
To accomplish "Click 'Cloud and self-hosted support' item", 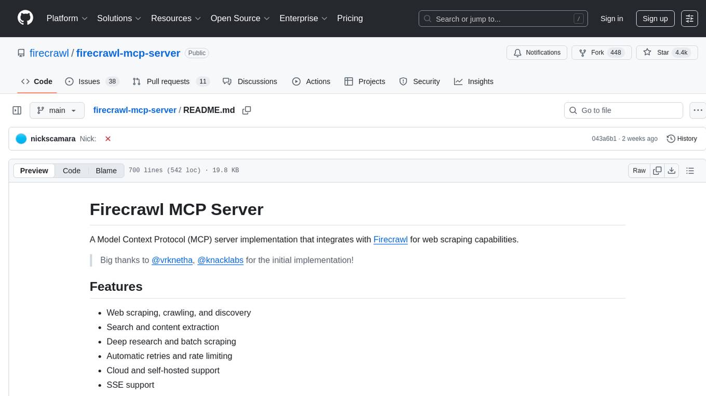I will coord(163,371).
